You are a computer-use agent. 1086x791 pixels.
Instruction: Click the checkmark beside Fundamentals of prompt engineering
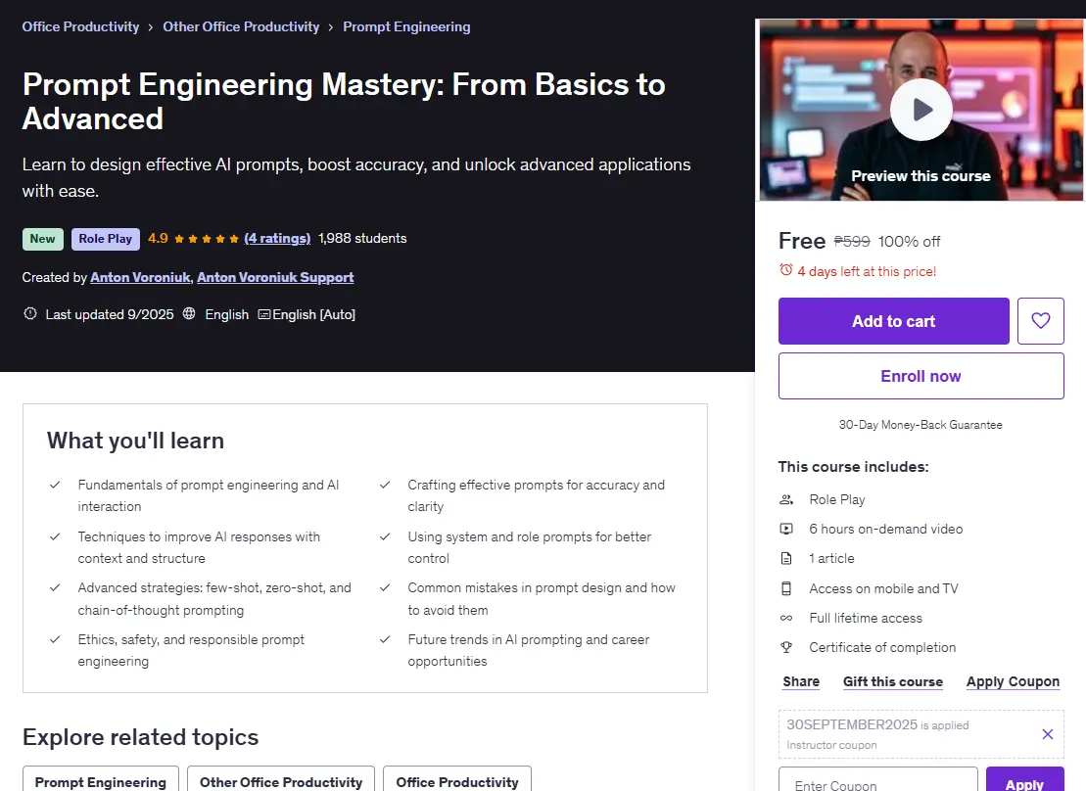55,485
